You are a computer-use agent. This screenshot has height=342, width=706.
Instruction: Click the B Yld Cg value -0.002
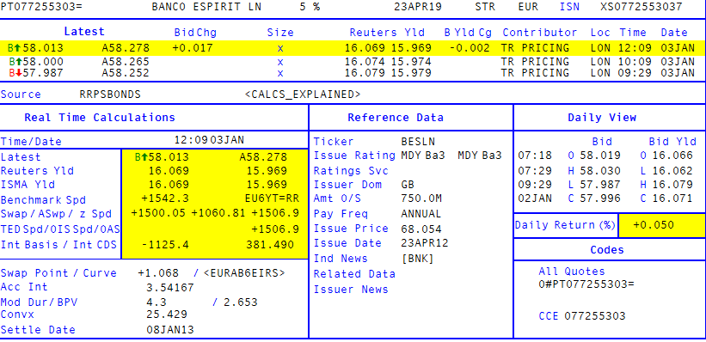469,48
